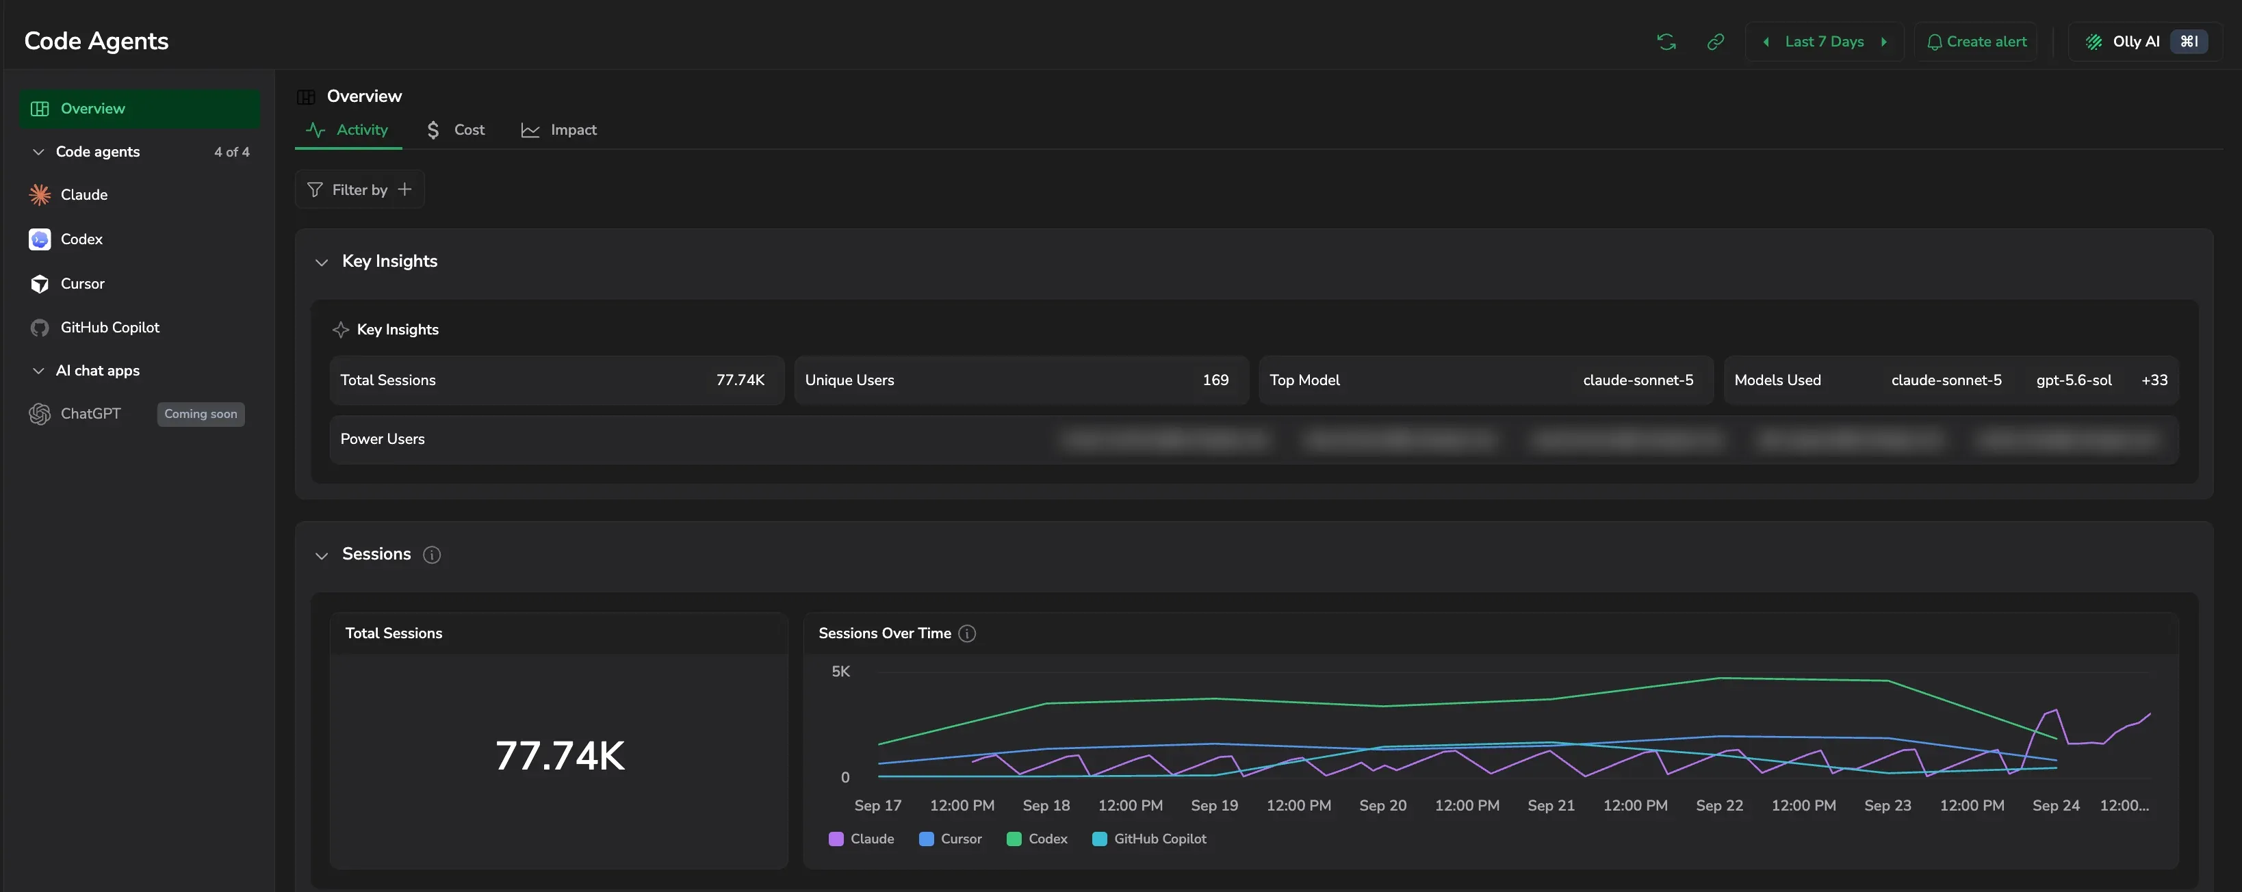The width and height of the screenshot is (2242, 892).
Task: Click the Power Users row label
Action: 382,439
